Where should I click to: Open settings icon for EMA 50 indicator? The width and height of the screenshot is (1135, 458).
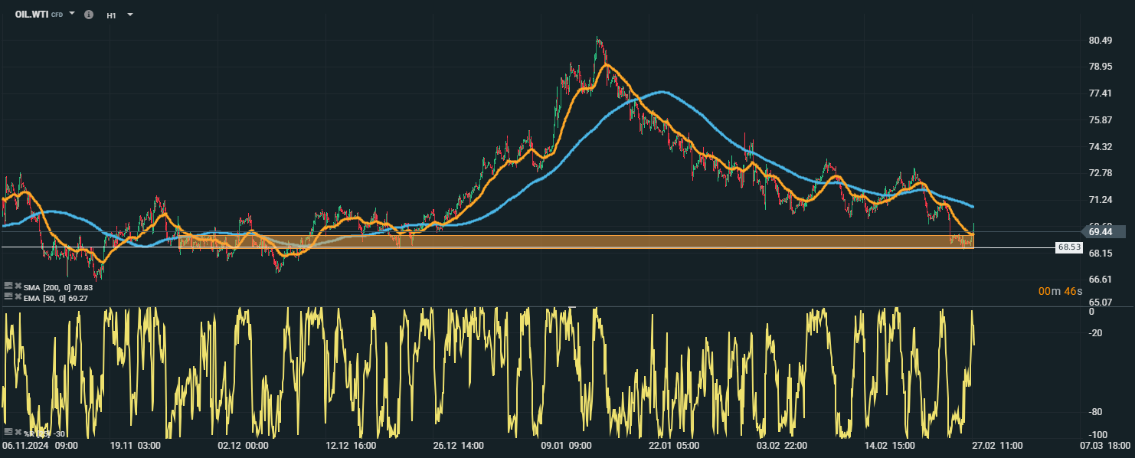(8, 296)
